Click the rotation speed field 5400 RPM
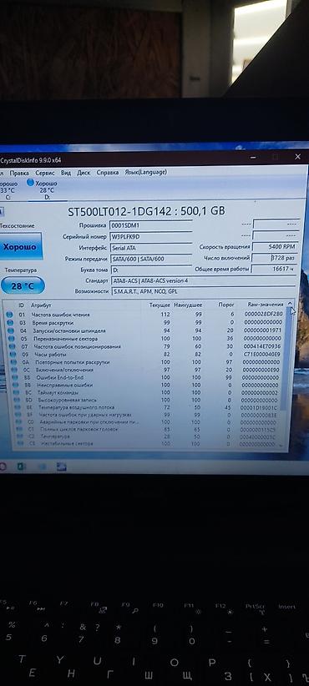The height and width of the screenshot is (686, 309). coord(276,247)
